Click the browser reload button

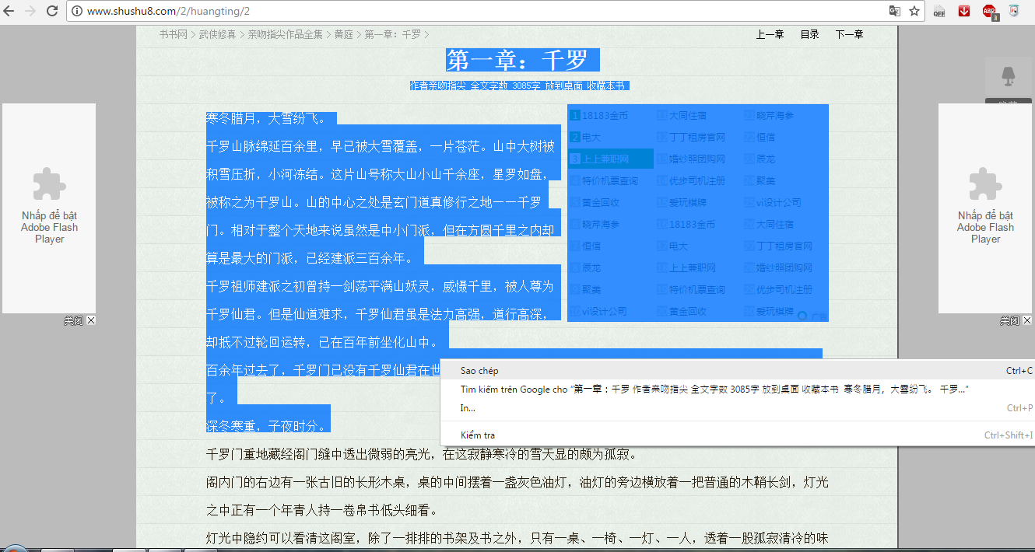click(52, 12)
